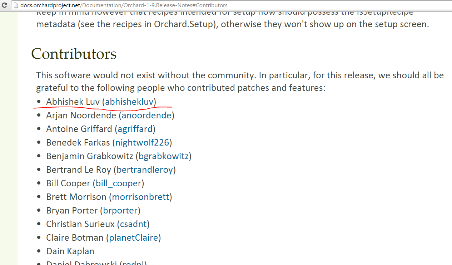Open the bgrabkowitz contributor link
The width and height of the screenshot is (452, 265).
(164, 156)
